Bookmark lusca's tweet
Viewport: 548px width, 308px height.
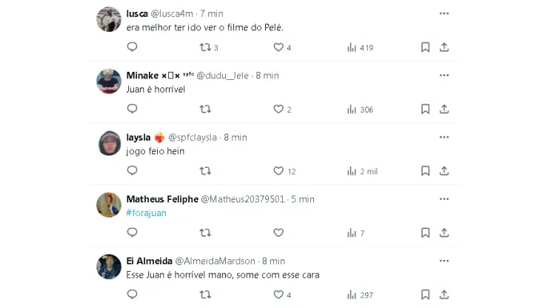(x=425, y=47)
